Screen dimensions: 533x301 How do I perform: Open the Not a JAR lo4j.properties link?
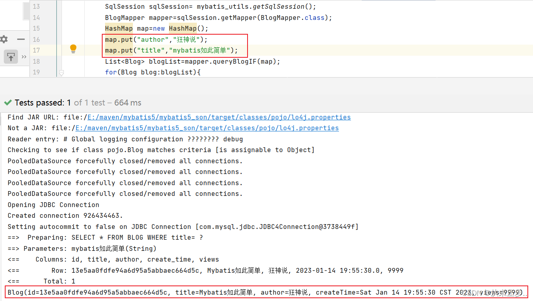click(x=207, y=128)
